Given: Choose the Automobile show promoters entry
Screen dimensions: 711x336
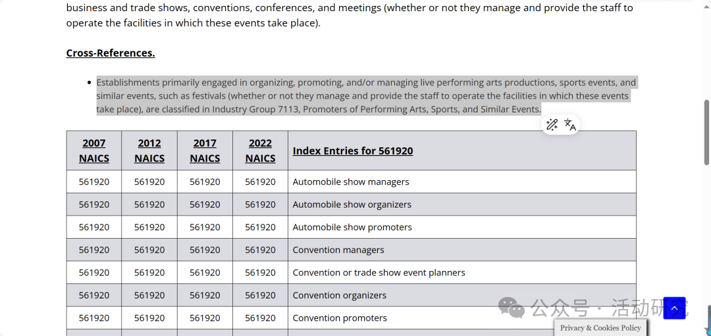Looking at the screenshot, I should click(352, 227).
